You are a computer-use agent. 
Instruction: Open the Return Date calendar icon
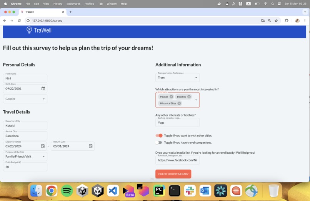[90, 146]
